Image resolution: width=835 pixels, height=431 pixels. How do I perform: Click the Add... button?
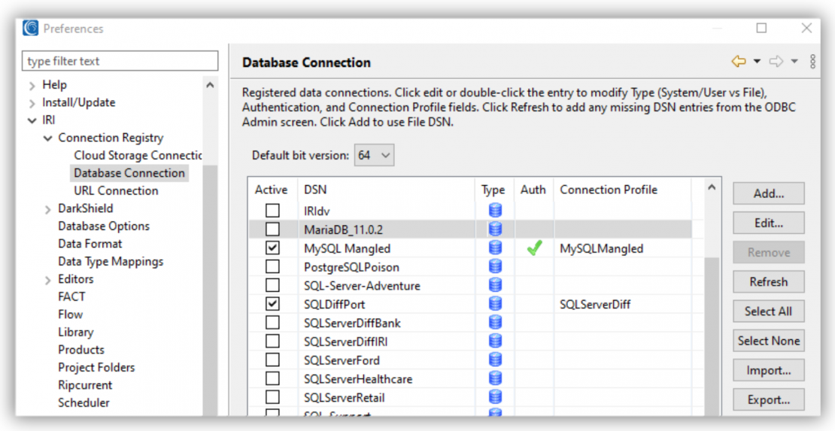pos(768,193)
